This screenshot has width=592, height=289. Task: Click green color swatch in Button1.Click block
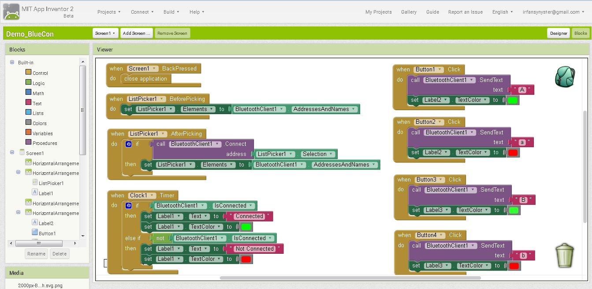pos(512,100)
